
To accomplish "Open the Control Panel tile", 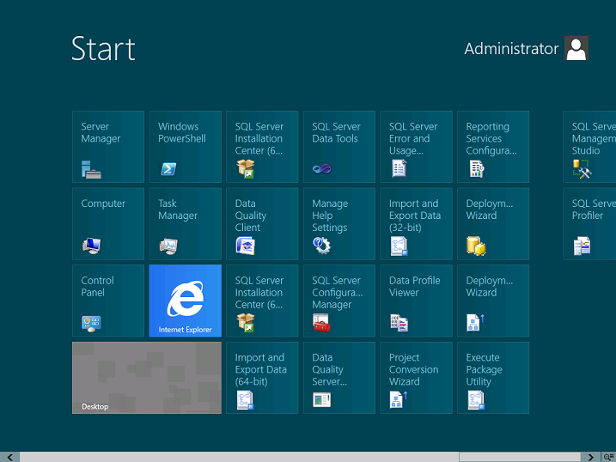I will (x=108, y=301).
